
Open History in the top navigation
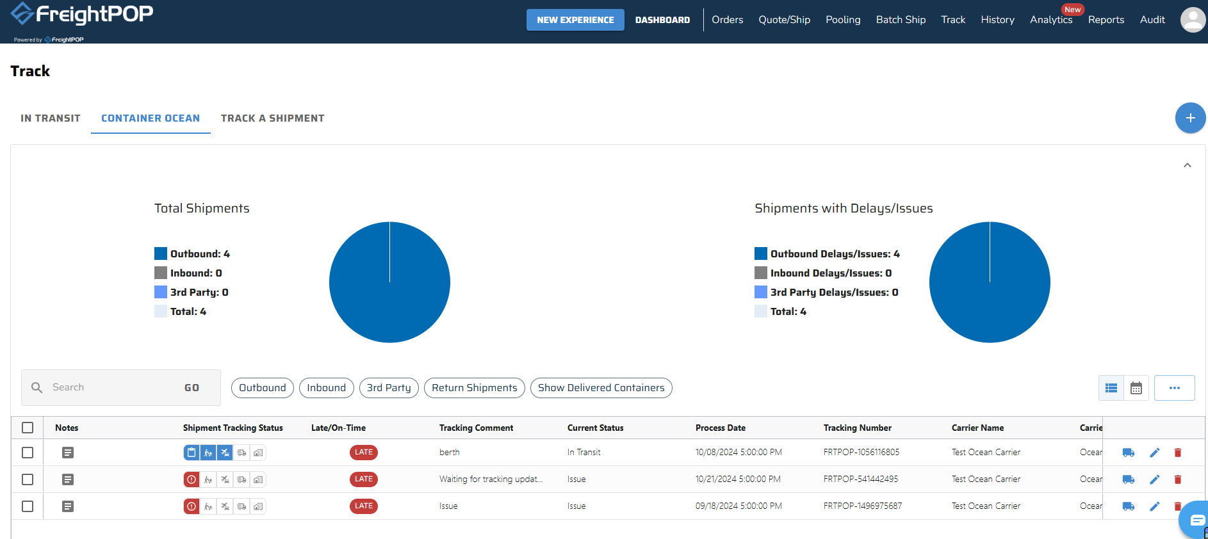coord(998,20)
